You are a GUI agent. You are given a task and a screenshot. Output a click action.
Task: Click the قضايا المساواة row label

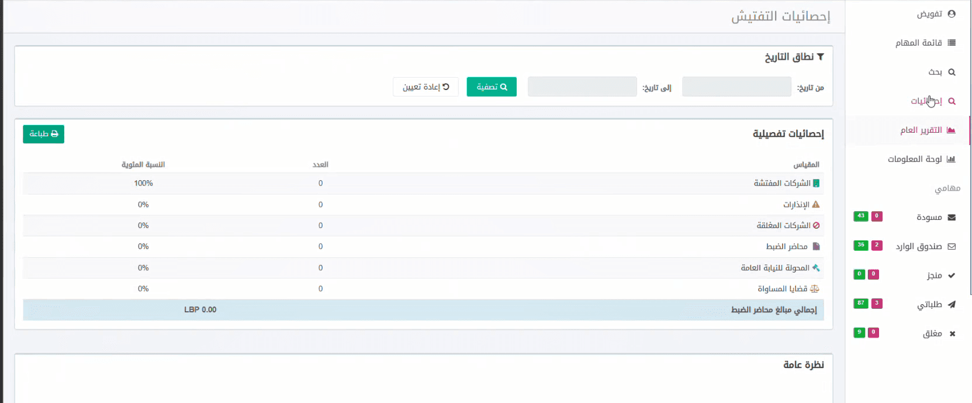point(783,289)
